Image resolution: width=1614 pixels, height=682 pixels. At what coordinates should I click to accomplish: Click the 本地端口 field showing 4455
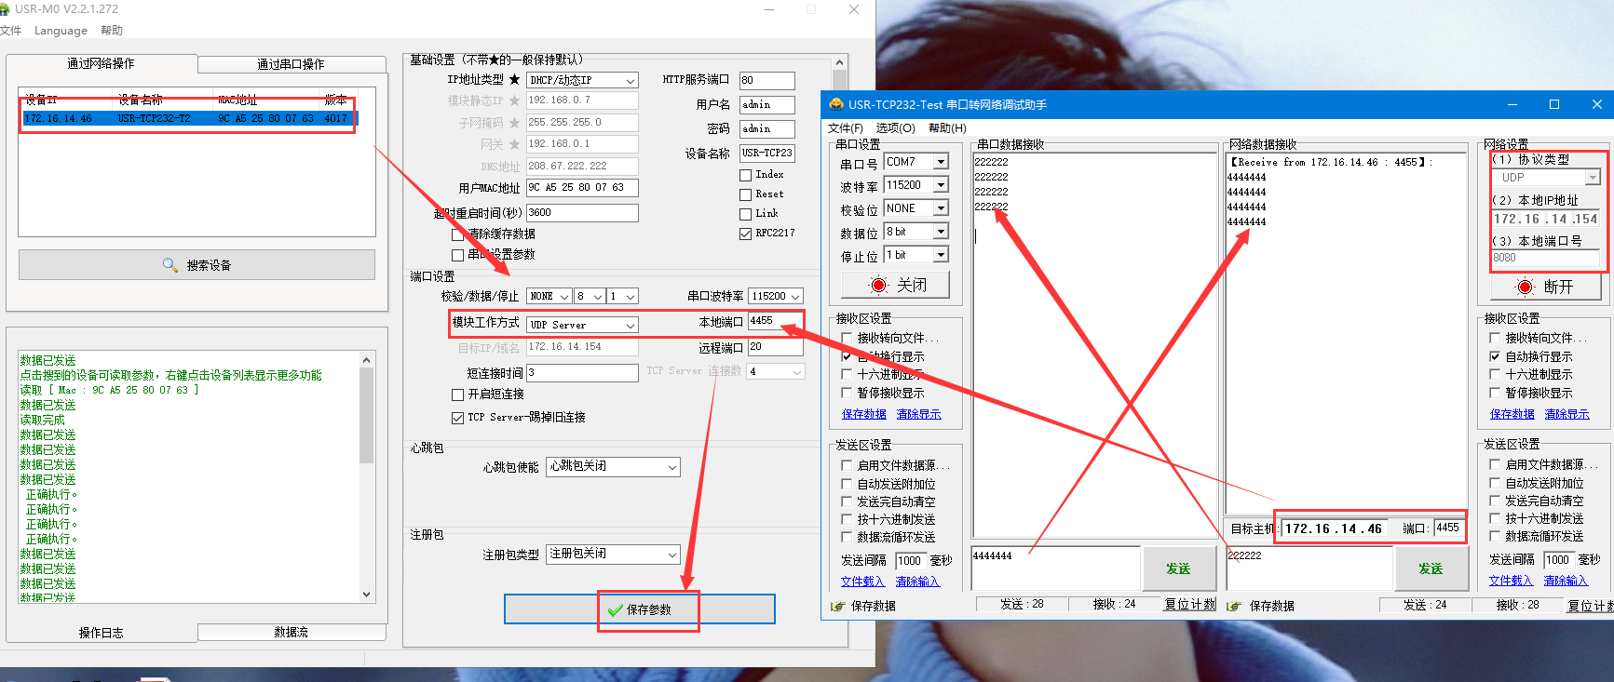tap(775, 321)
